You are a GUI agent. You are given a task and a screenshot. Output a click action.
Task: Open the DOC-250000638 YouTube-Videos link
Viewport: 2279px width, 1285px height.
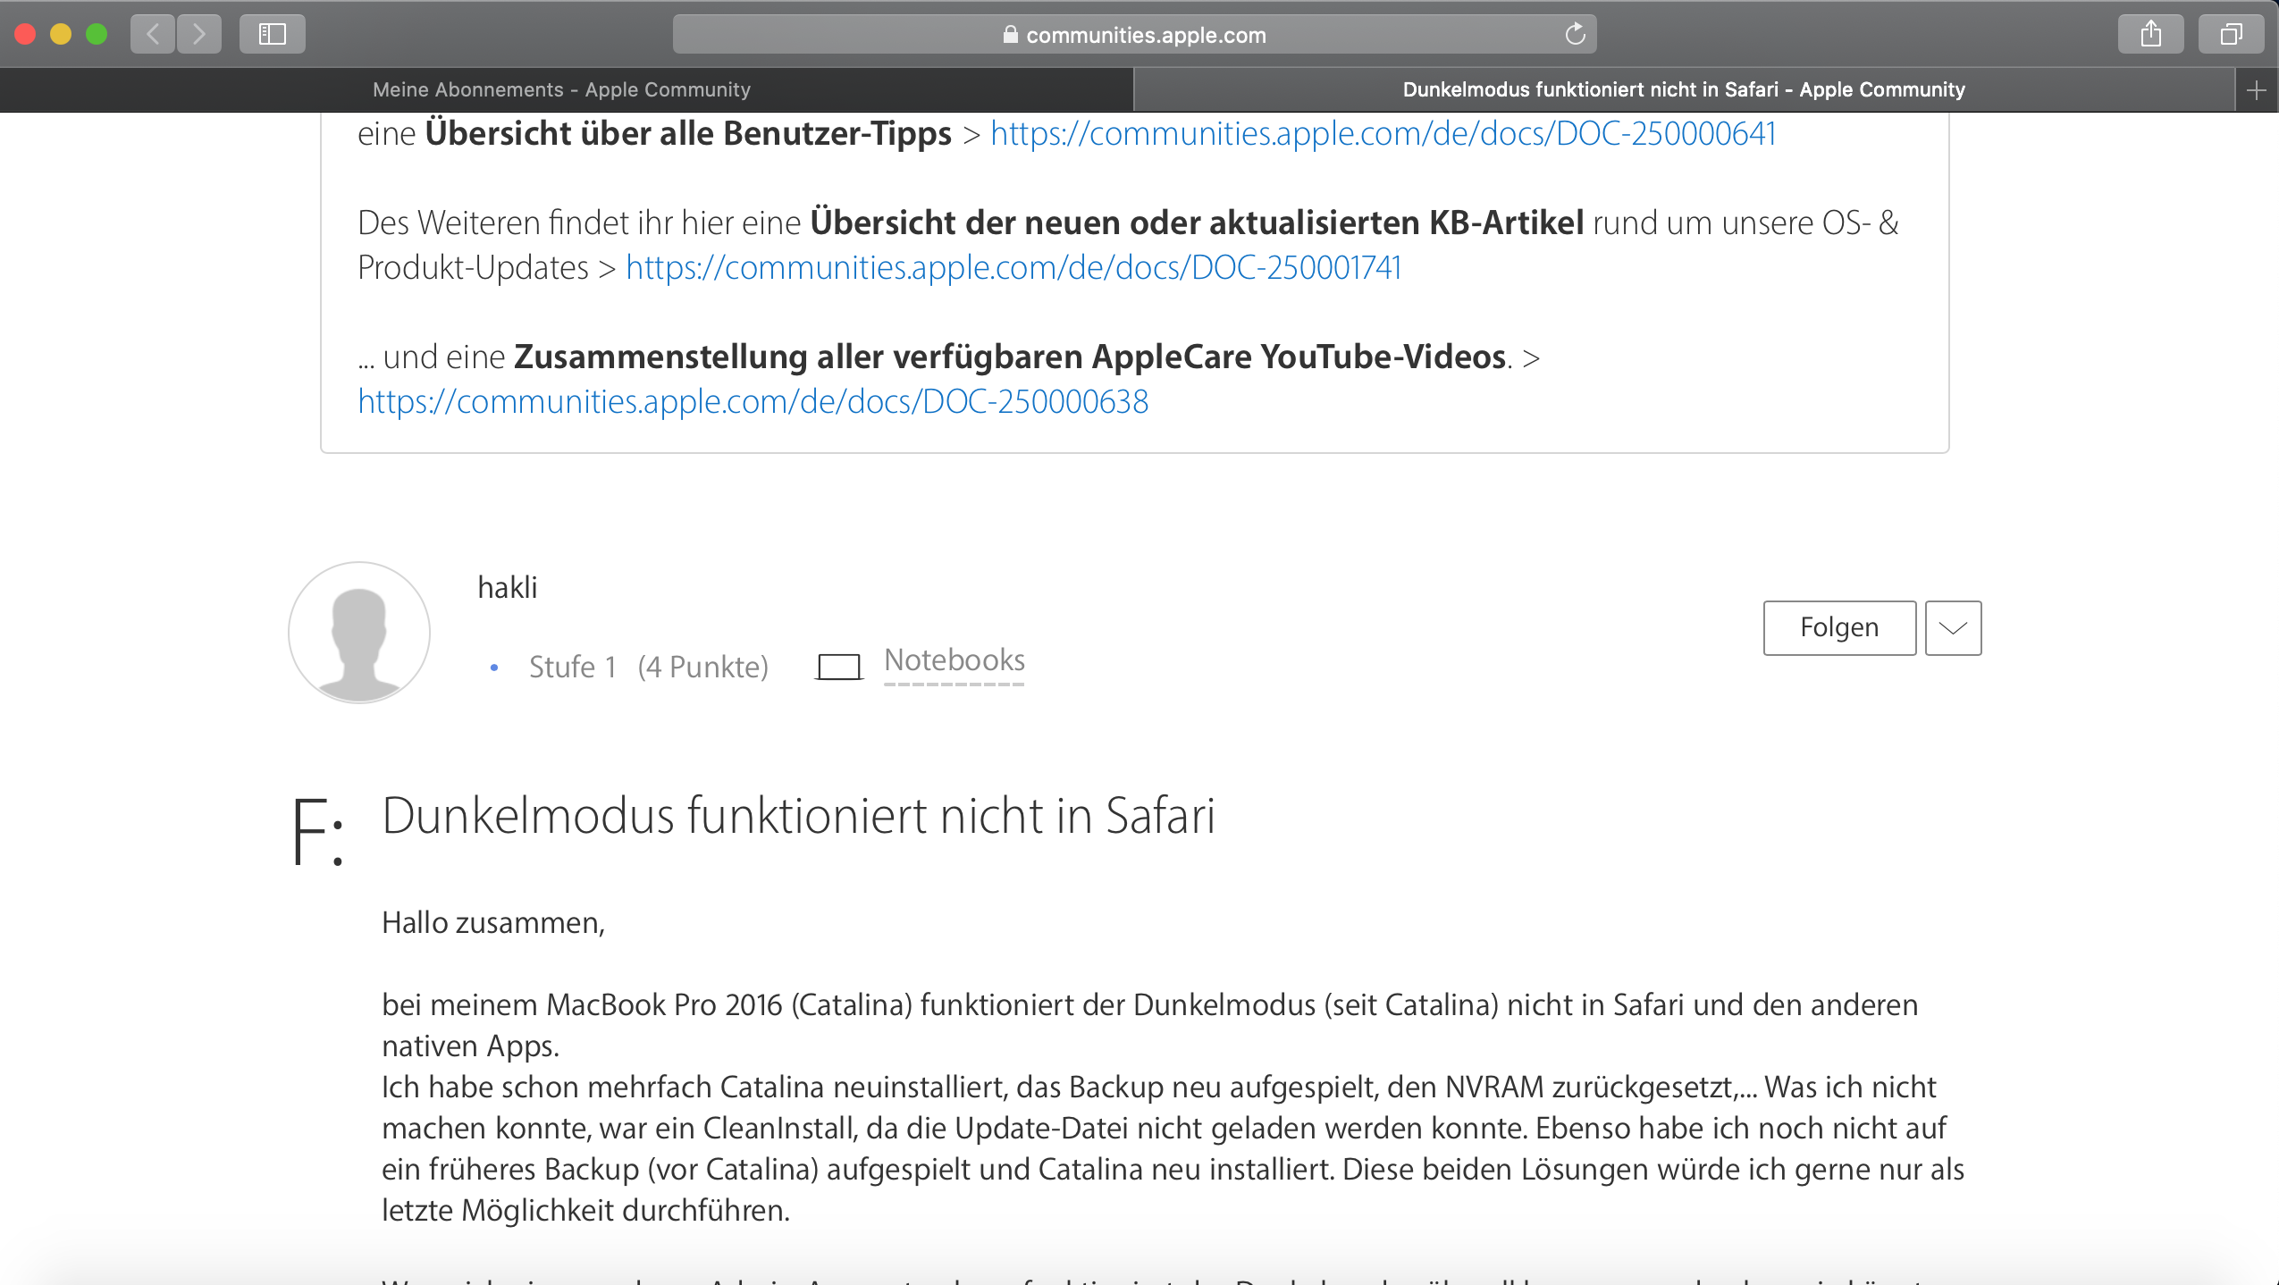click(753, 401)
